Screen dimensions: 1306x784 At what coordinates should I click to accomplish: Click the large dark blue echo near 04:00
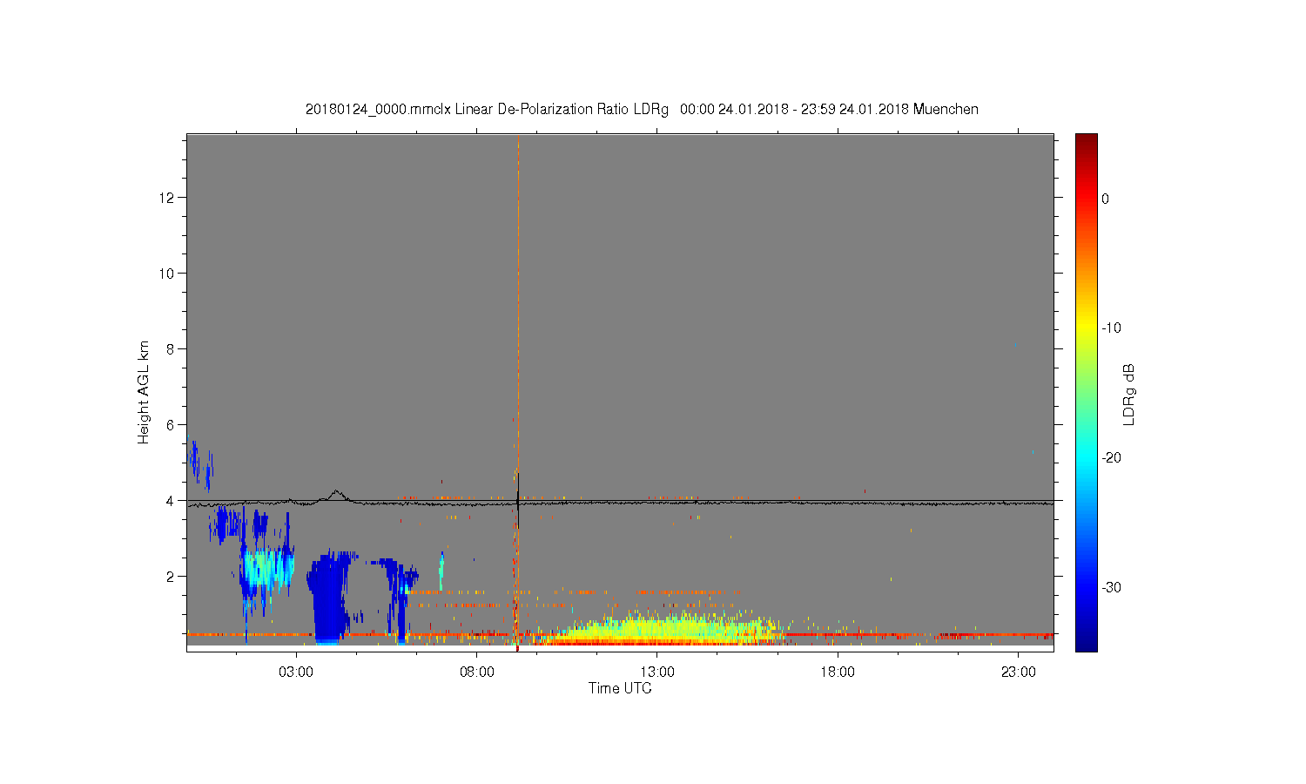(328, 601)
